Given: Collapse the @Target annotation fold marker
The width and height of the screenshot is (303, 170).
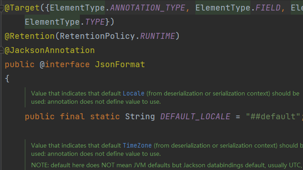Looking at the screenshot, I should 1,8.
